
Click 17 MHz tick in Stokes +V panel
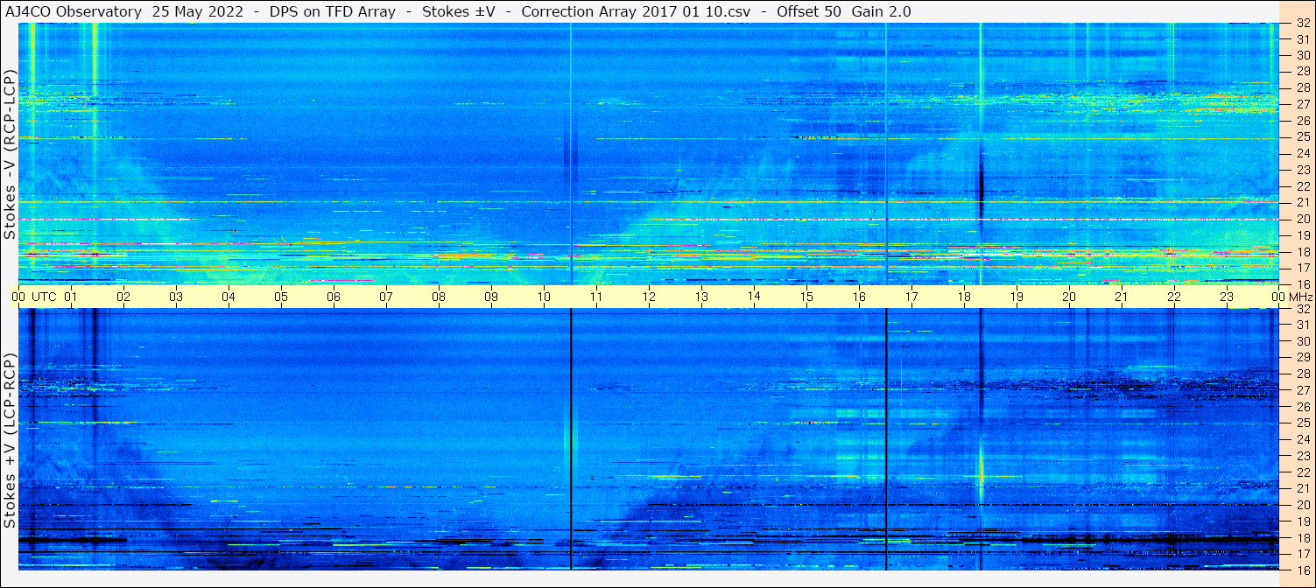1303,554
